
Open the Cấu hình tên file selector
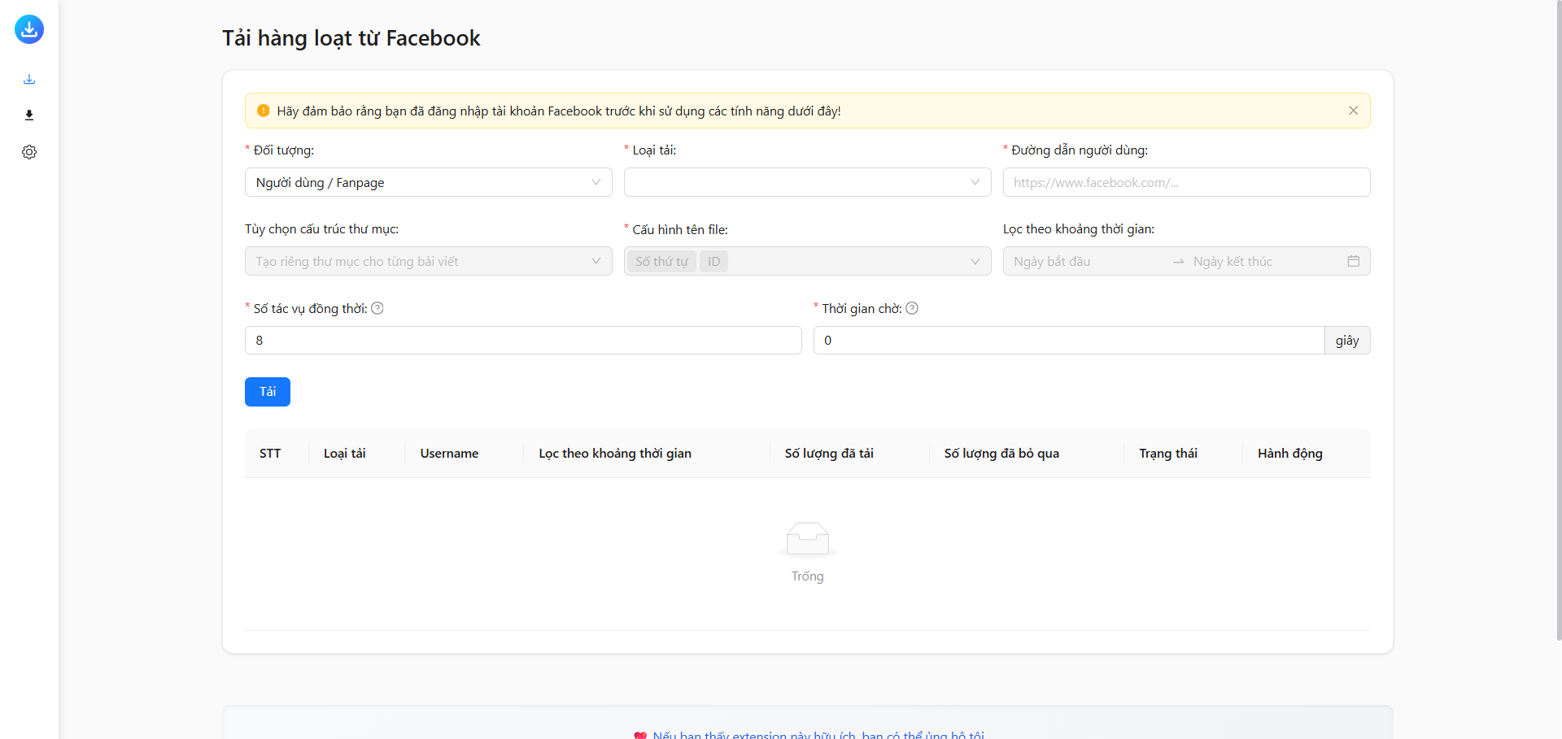(x=807, y=261)
